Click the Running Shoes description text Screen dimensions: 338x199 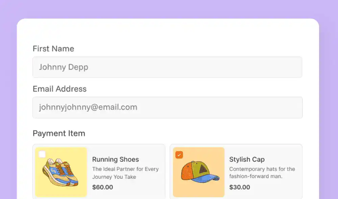tap(125, 173)
